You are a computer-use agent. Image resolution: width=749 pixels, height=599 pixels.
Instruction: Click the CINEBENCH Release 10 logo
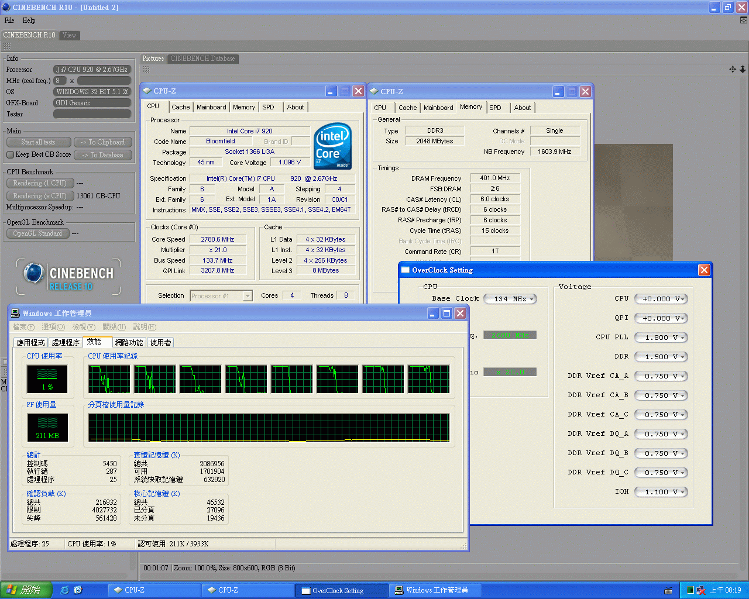pos(68,277)
